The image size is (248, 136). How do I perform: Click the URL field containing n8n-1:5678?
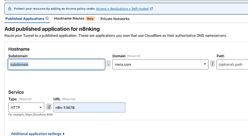click(x=89, y=108)
